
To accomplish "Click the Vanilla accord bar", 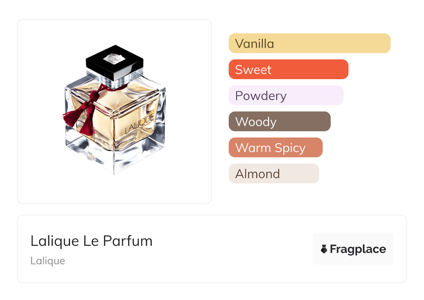I will coord(309,43).
